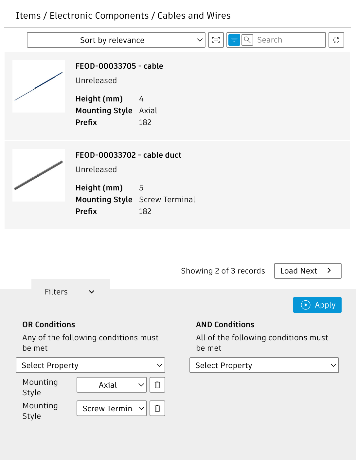The image size is (356, 460).
Task: Open item FEOD-00033705 - cable
Action: (119, 66)
